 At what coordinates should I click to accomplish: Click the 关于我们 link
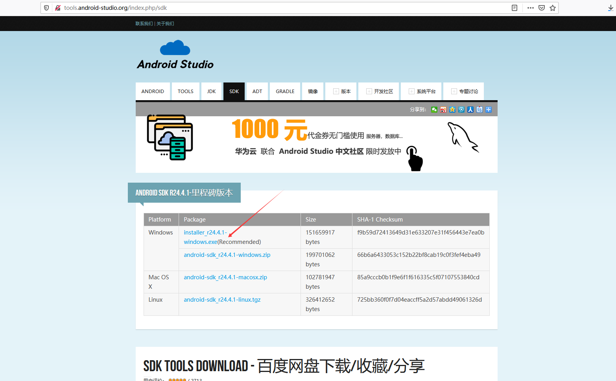tap(165, 24)
